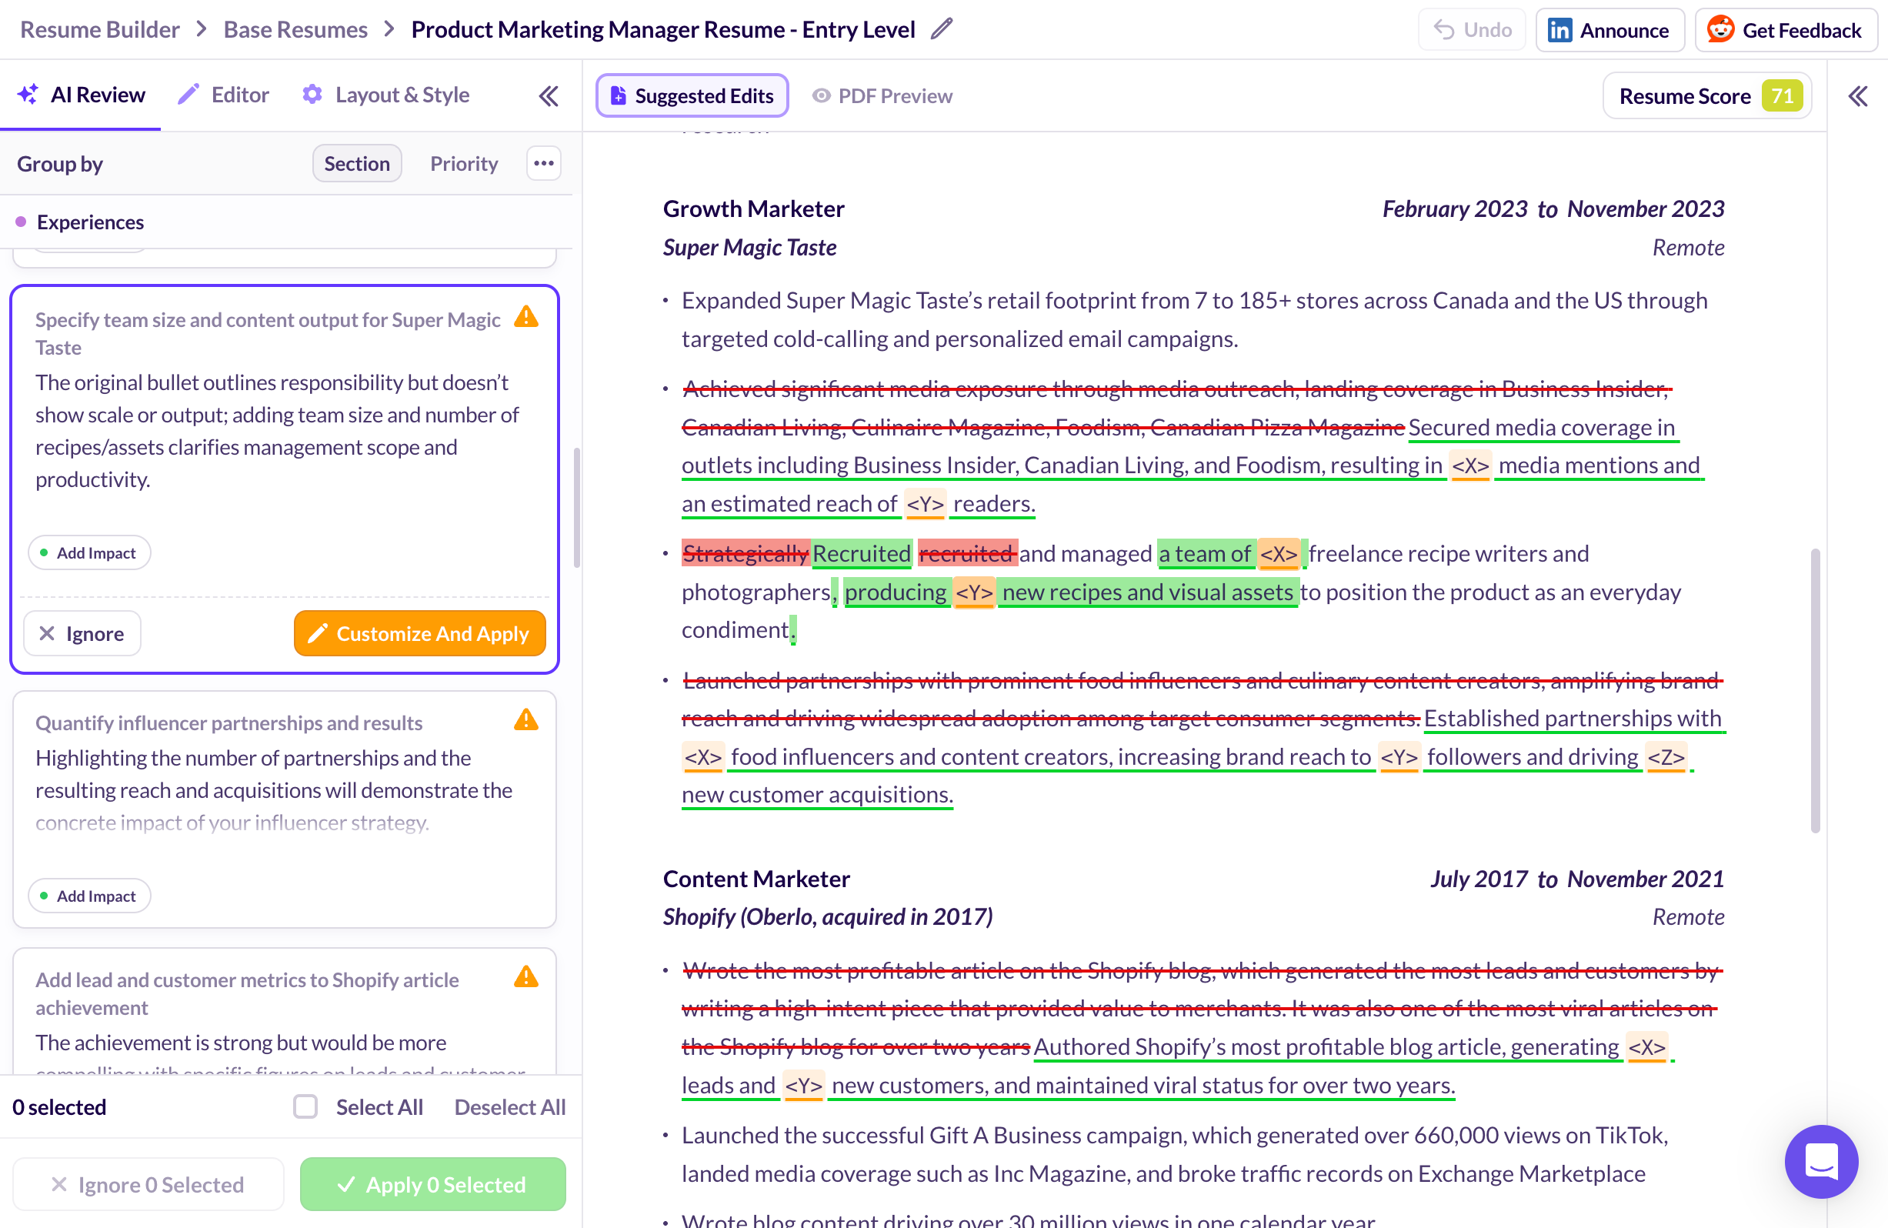Switch to PDF Preview tab
The height and width of the screenshot is (1228, 1888).
coord(882,96)
